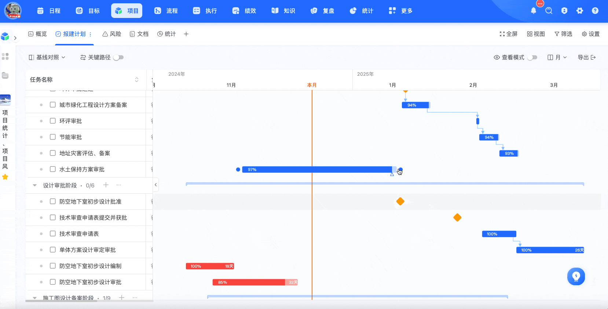608x309 pixels.
Task: Open the 筛选 filter
Action: click(x=563, y=34)
